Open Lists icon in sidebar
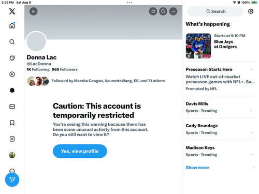This screenshot has width=259, height=194. [x=12, y=139]
